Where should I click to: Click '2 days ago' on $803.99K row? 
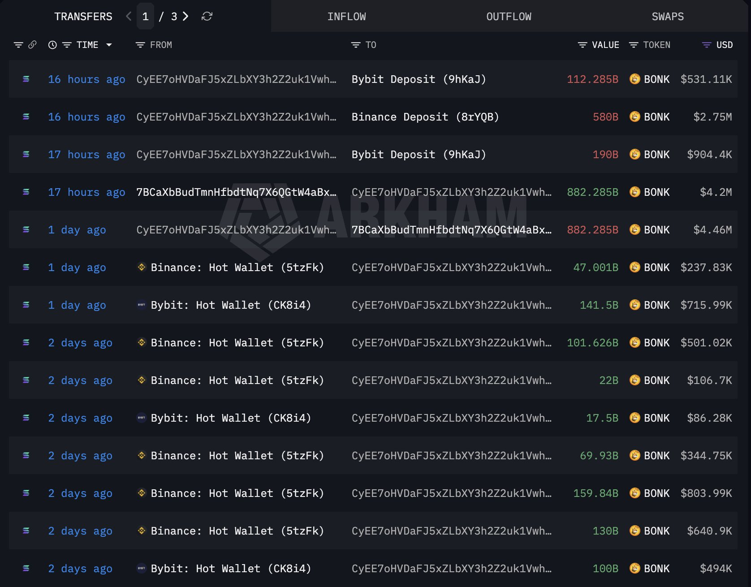tap(80, 493)
